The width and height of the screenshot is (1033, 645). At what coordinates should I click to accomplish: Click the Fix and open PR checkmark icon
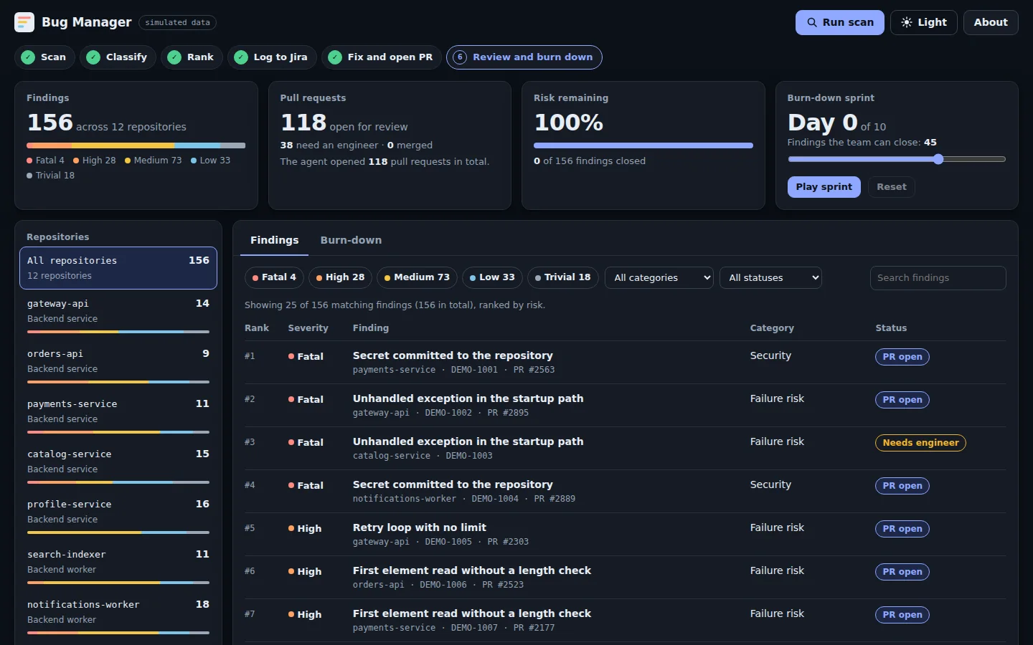(x=335, y=57)
